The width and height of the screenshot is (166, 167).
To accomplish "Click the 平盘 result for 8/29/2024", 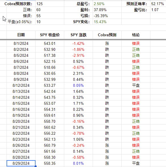I will click(136, 163).
